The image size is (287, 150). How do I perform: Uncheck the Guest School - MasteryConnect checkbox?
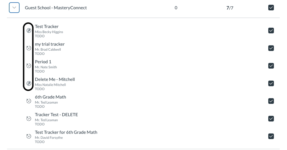coord(271,8)
